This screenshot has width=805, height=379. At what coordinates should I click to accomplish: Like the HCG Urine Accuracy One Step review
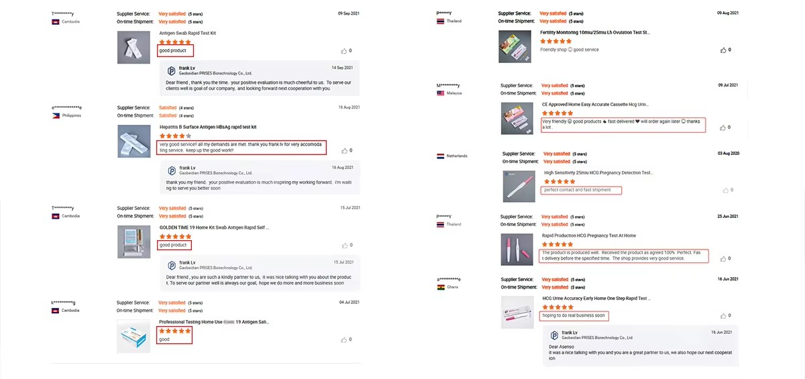click(x=723, y=317)
